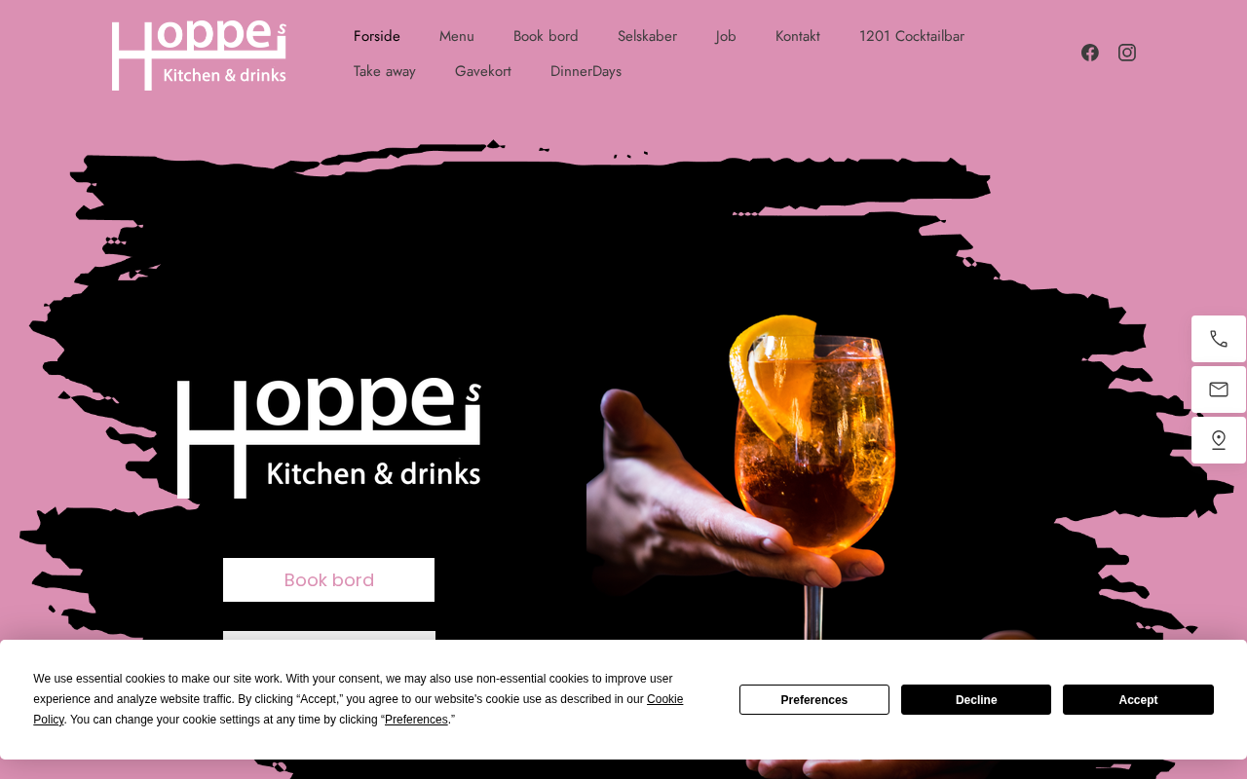1247x779 pixels.
Task: Click the Hoppes logo in header
Action: click(x=199, y=56)
